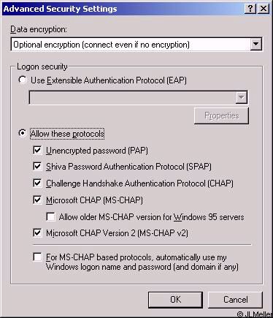Image resolution: width=273 pixels, height=318 pixels.
Task: Expand the EAP type dropdown list
Action: [241, 97]
